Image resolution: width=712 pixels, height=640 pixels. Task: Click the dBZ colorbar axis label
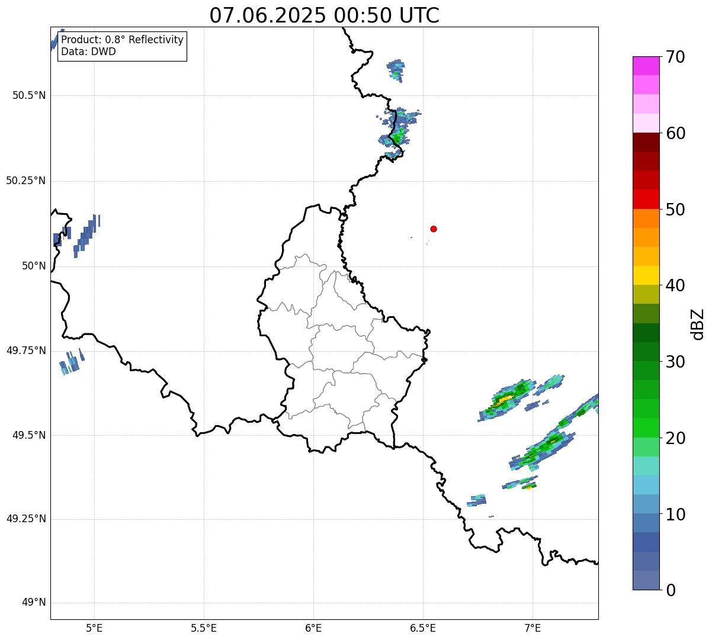[x=698, y=324]
